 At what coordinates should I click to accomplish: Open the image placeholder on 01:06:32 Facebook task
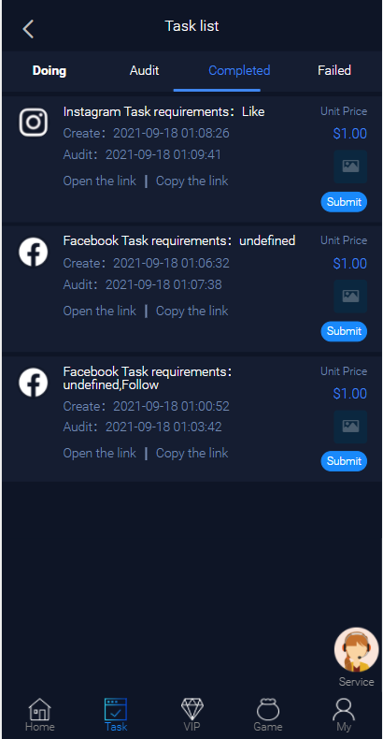click(350, 297)
